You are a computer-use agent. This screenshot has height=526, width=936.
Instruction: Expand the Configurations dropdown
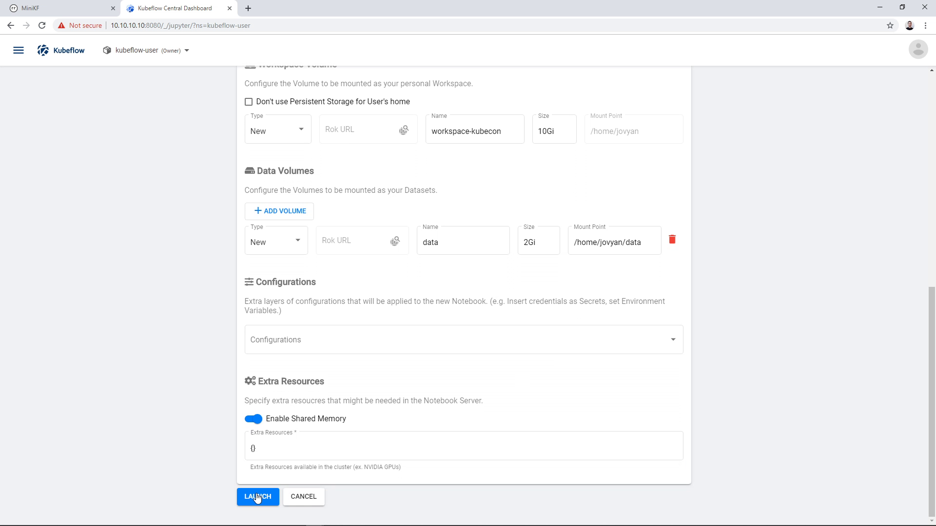(464, 339)
